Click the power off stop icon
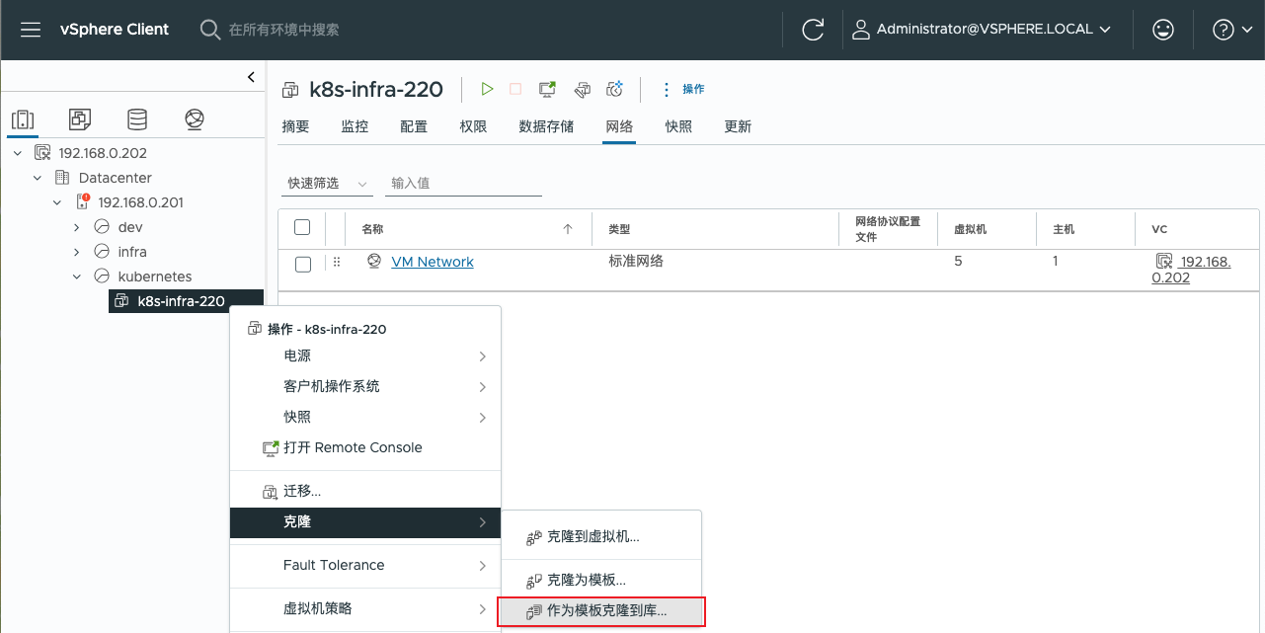1265x633 pixels. click(515, 89)
